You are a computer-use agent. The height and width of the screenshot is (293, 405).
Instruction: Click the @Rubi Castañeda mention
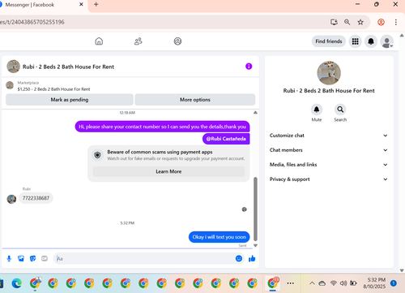(x=226, y=139)
